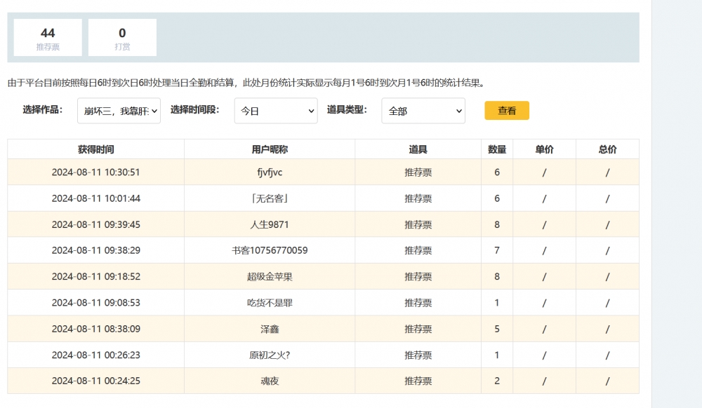The image size is (702, 408).
Task: Click the 获得时间 column header
Action: click(x=96, y=149)
